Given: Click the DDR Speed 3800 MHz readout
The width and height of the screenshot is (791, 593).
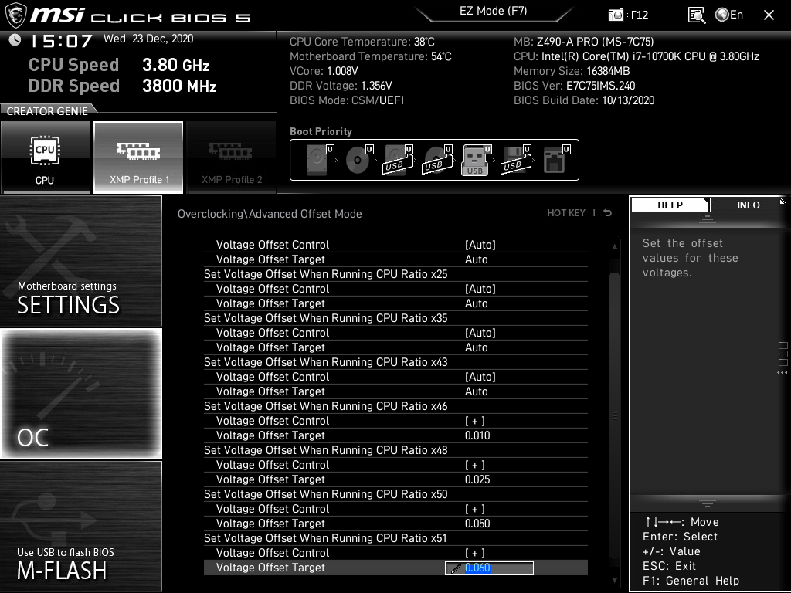Looking at the screenshot, I should [x=123, y=86].
